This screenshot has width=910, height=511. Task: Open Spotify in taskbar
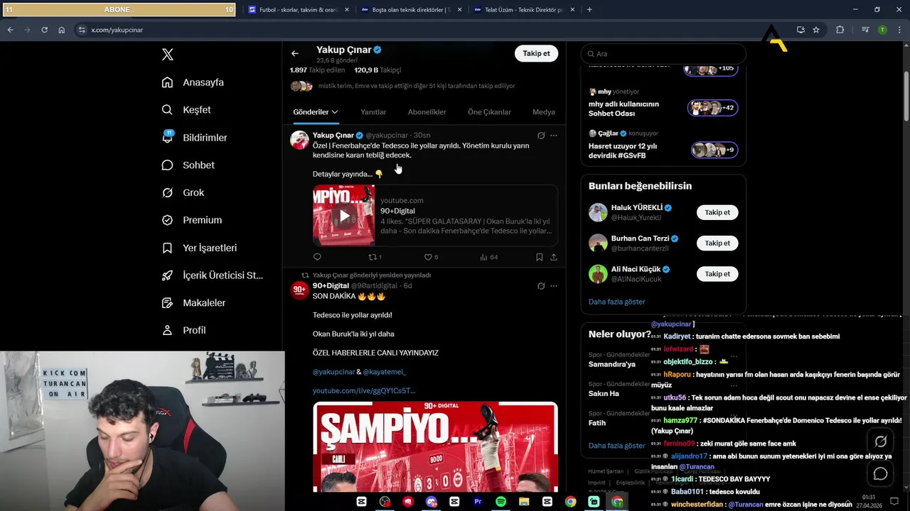tap(500, 502)
